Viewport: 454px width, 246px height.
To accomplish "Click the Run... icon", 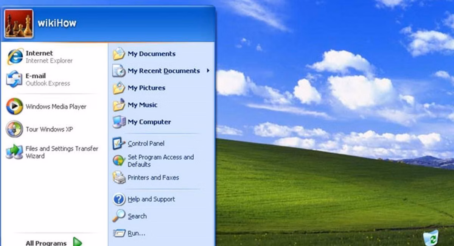I will 119,233.
